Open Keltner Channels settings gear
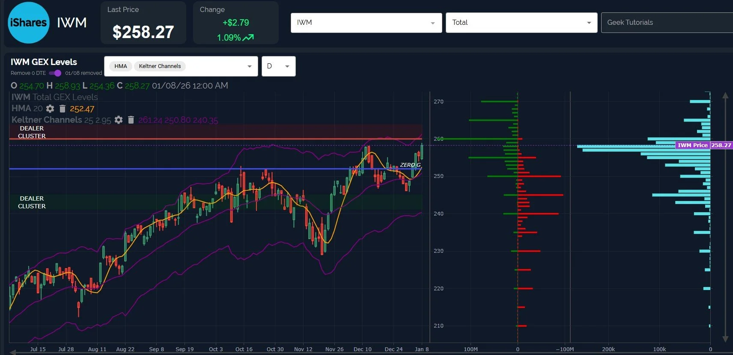733x355 pixels. tap(119, 120)
